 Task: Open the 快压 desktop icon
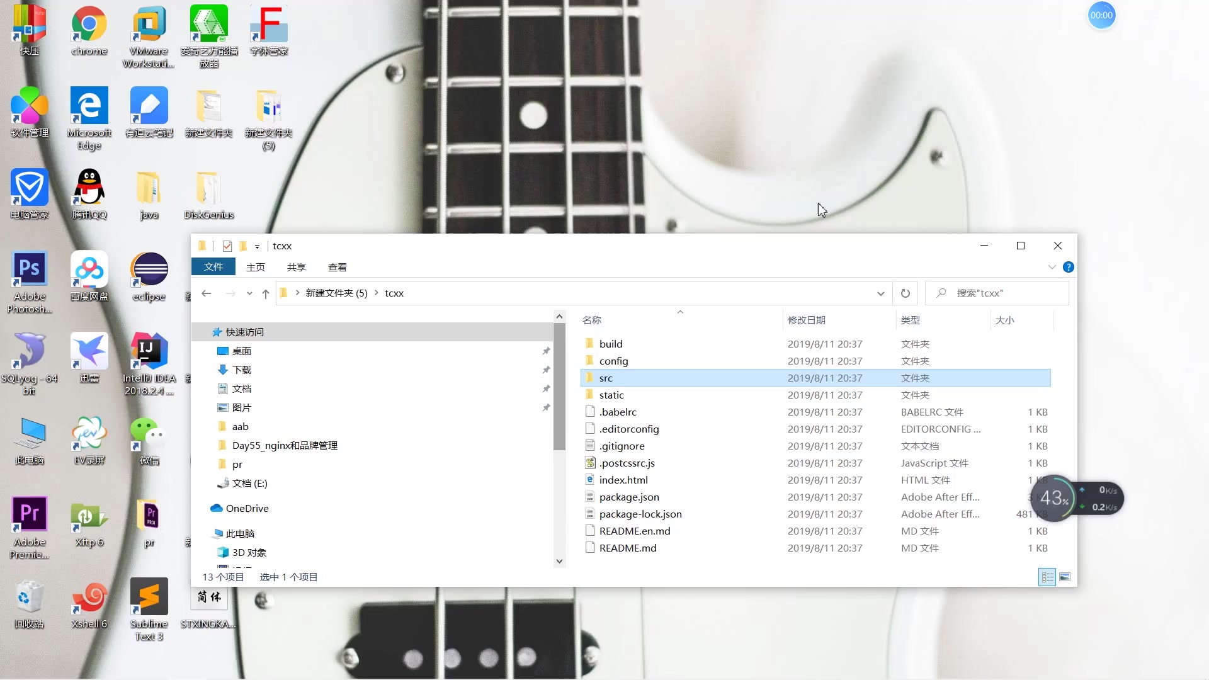click(30, 31)
